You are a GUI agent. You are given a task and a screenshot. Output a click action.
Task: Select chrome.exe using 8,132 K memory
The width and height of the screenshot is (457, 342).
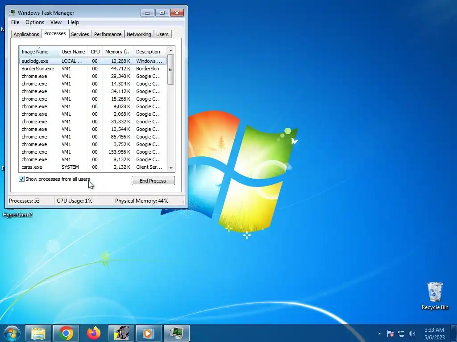point(93,159)
